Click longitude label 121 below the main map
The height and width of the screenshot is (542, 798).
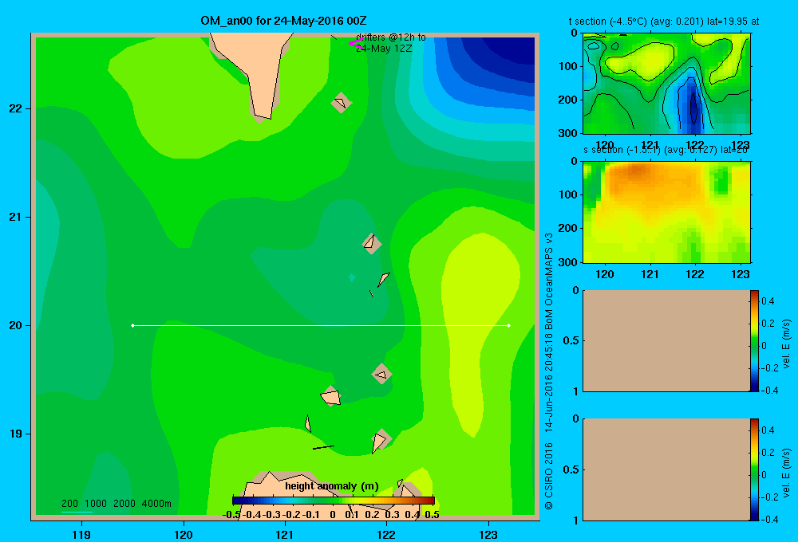pyautogui.click(x=285, y=534)
